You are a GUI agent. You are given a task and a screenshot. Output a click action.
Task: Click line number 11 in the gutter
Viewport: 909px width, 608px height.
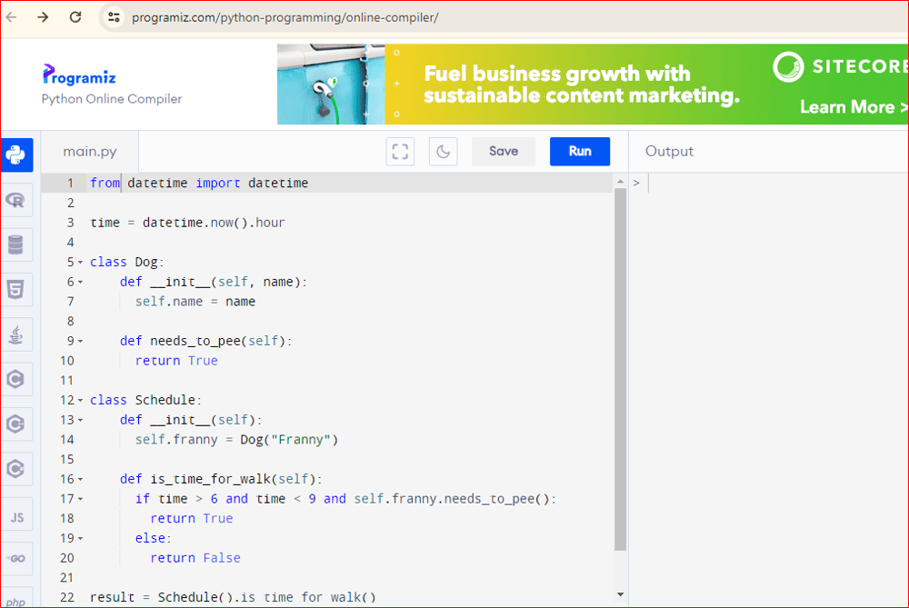point(66,380)
